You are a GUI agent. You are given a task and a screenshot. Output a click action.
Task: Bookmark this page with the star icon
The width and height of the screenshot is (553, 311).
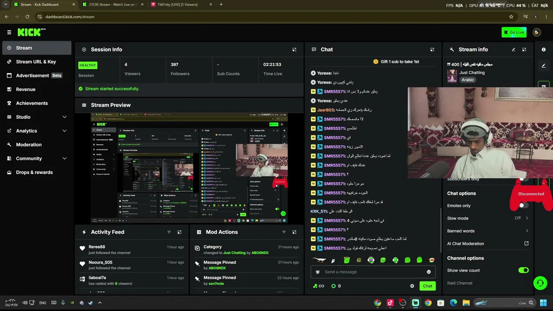[x=511, y=17]
